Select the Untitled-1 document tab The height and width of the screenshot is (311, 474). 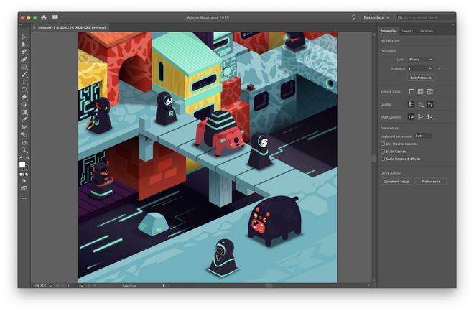72,27
